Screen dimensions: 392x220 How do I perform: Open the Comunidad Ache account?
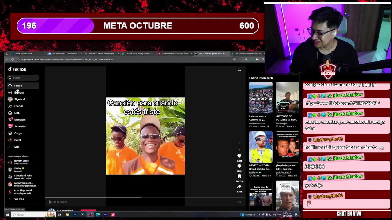tap(23, 177)
